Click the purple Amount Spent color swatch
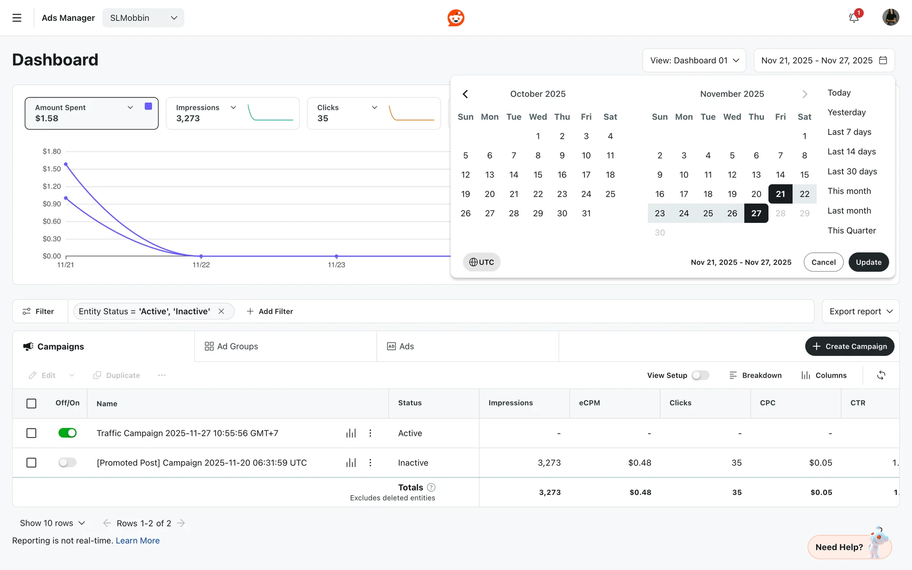 point(148,106)
